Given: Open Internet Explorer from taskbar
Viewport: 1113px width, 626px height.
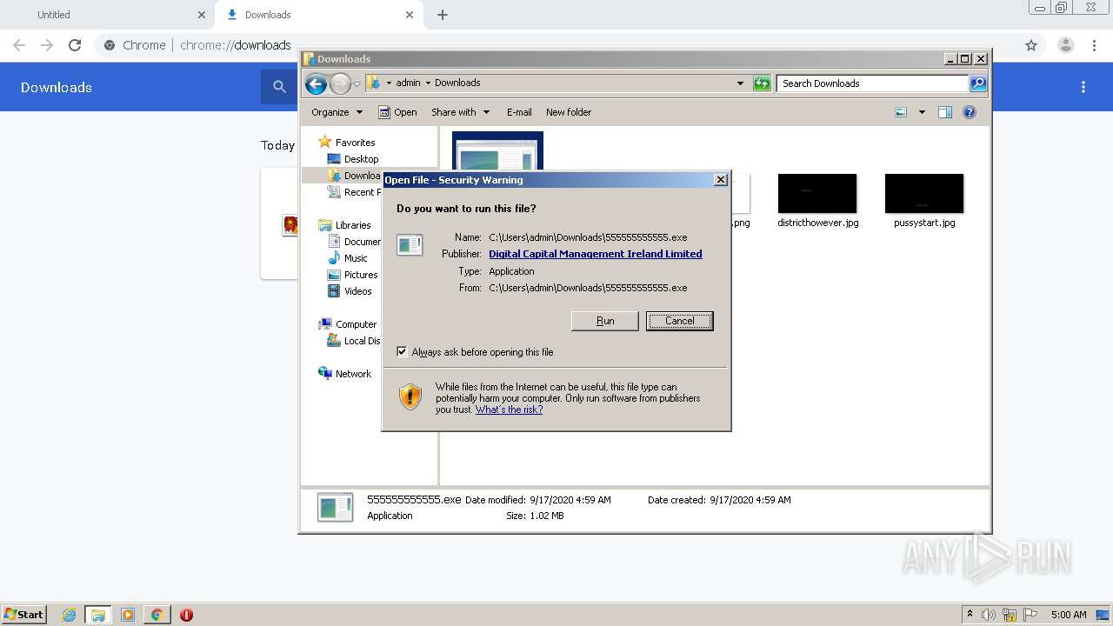Looking at the screenshot, I should point(69,615).
